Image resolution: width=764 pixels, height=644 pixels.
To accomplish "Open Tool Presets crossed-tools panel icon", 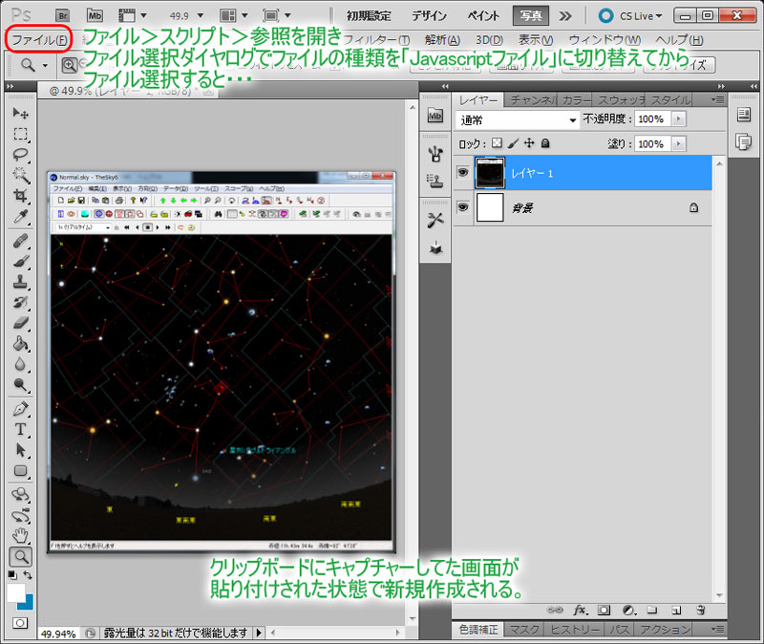I will [435, 220].
